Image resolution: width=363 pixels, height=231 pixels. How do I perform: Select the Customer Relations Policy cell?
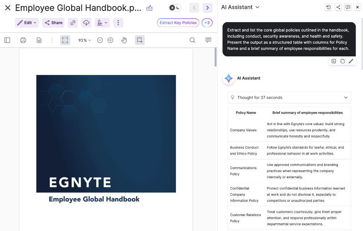tap(245, 218)
